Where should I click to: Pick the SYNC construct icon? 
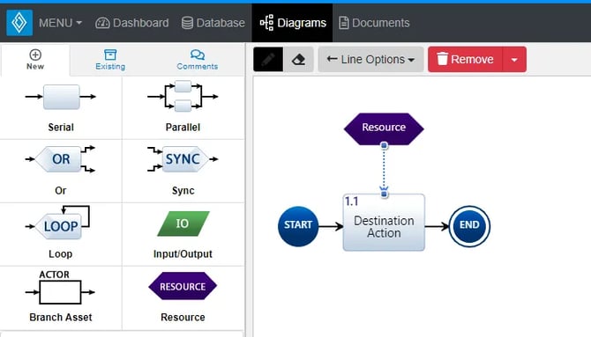coord(183,159)
